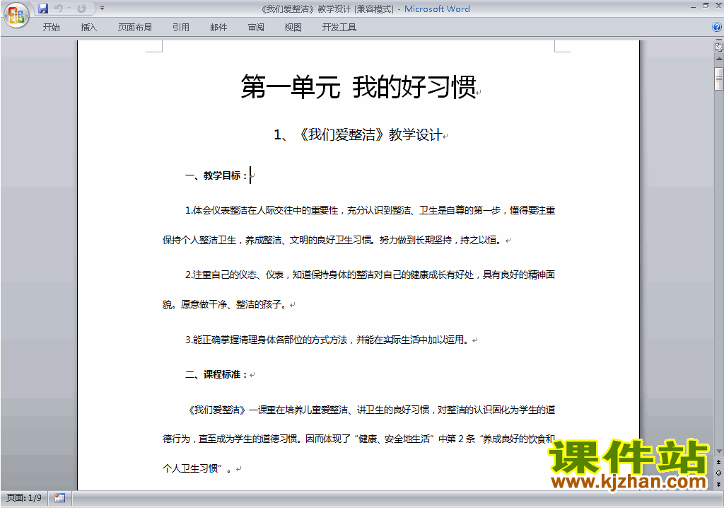
Task: Click the line 个人卫生习惯”。
Action: 197,468
